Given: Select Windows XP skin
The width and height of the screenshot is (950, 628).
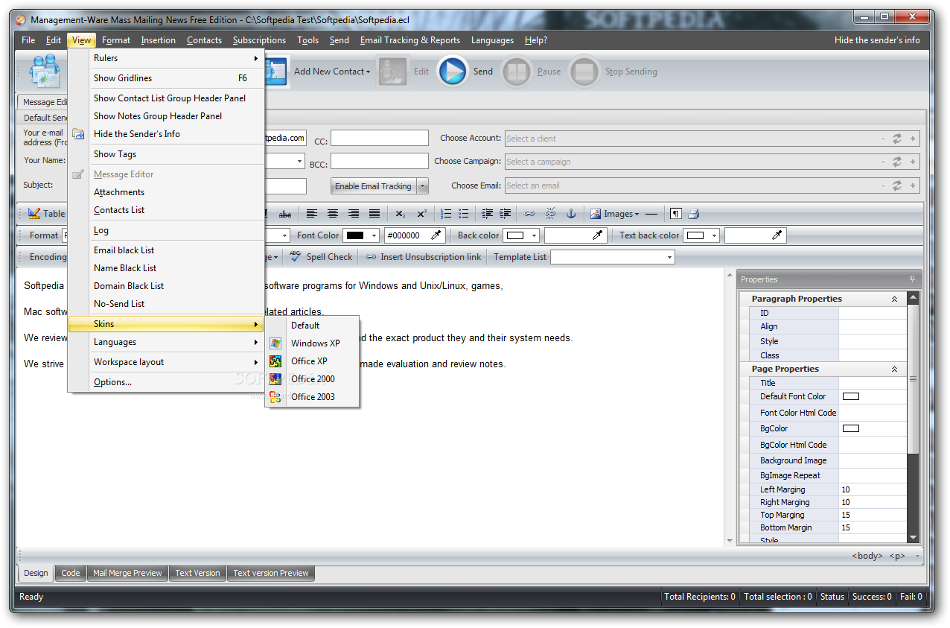Looking at the screenshot, I should tap(312, 343).
